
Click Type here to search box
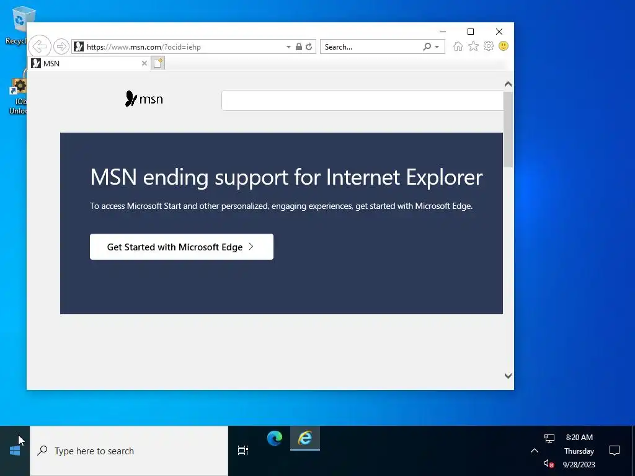129,451
